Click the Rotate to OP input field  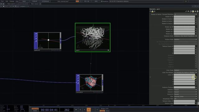[184, 16]
